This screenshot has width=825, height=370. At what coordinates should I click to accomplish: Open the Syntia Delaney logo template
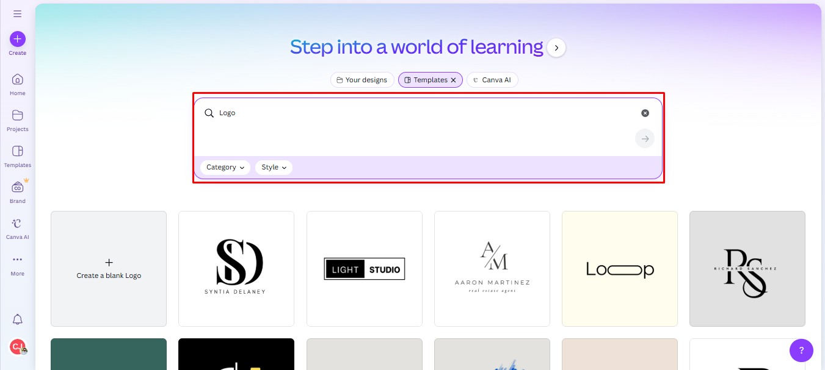[236, 269]
